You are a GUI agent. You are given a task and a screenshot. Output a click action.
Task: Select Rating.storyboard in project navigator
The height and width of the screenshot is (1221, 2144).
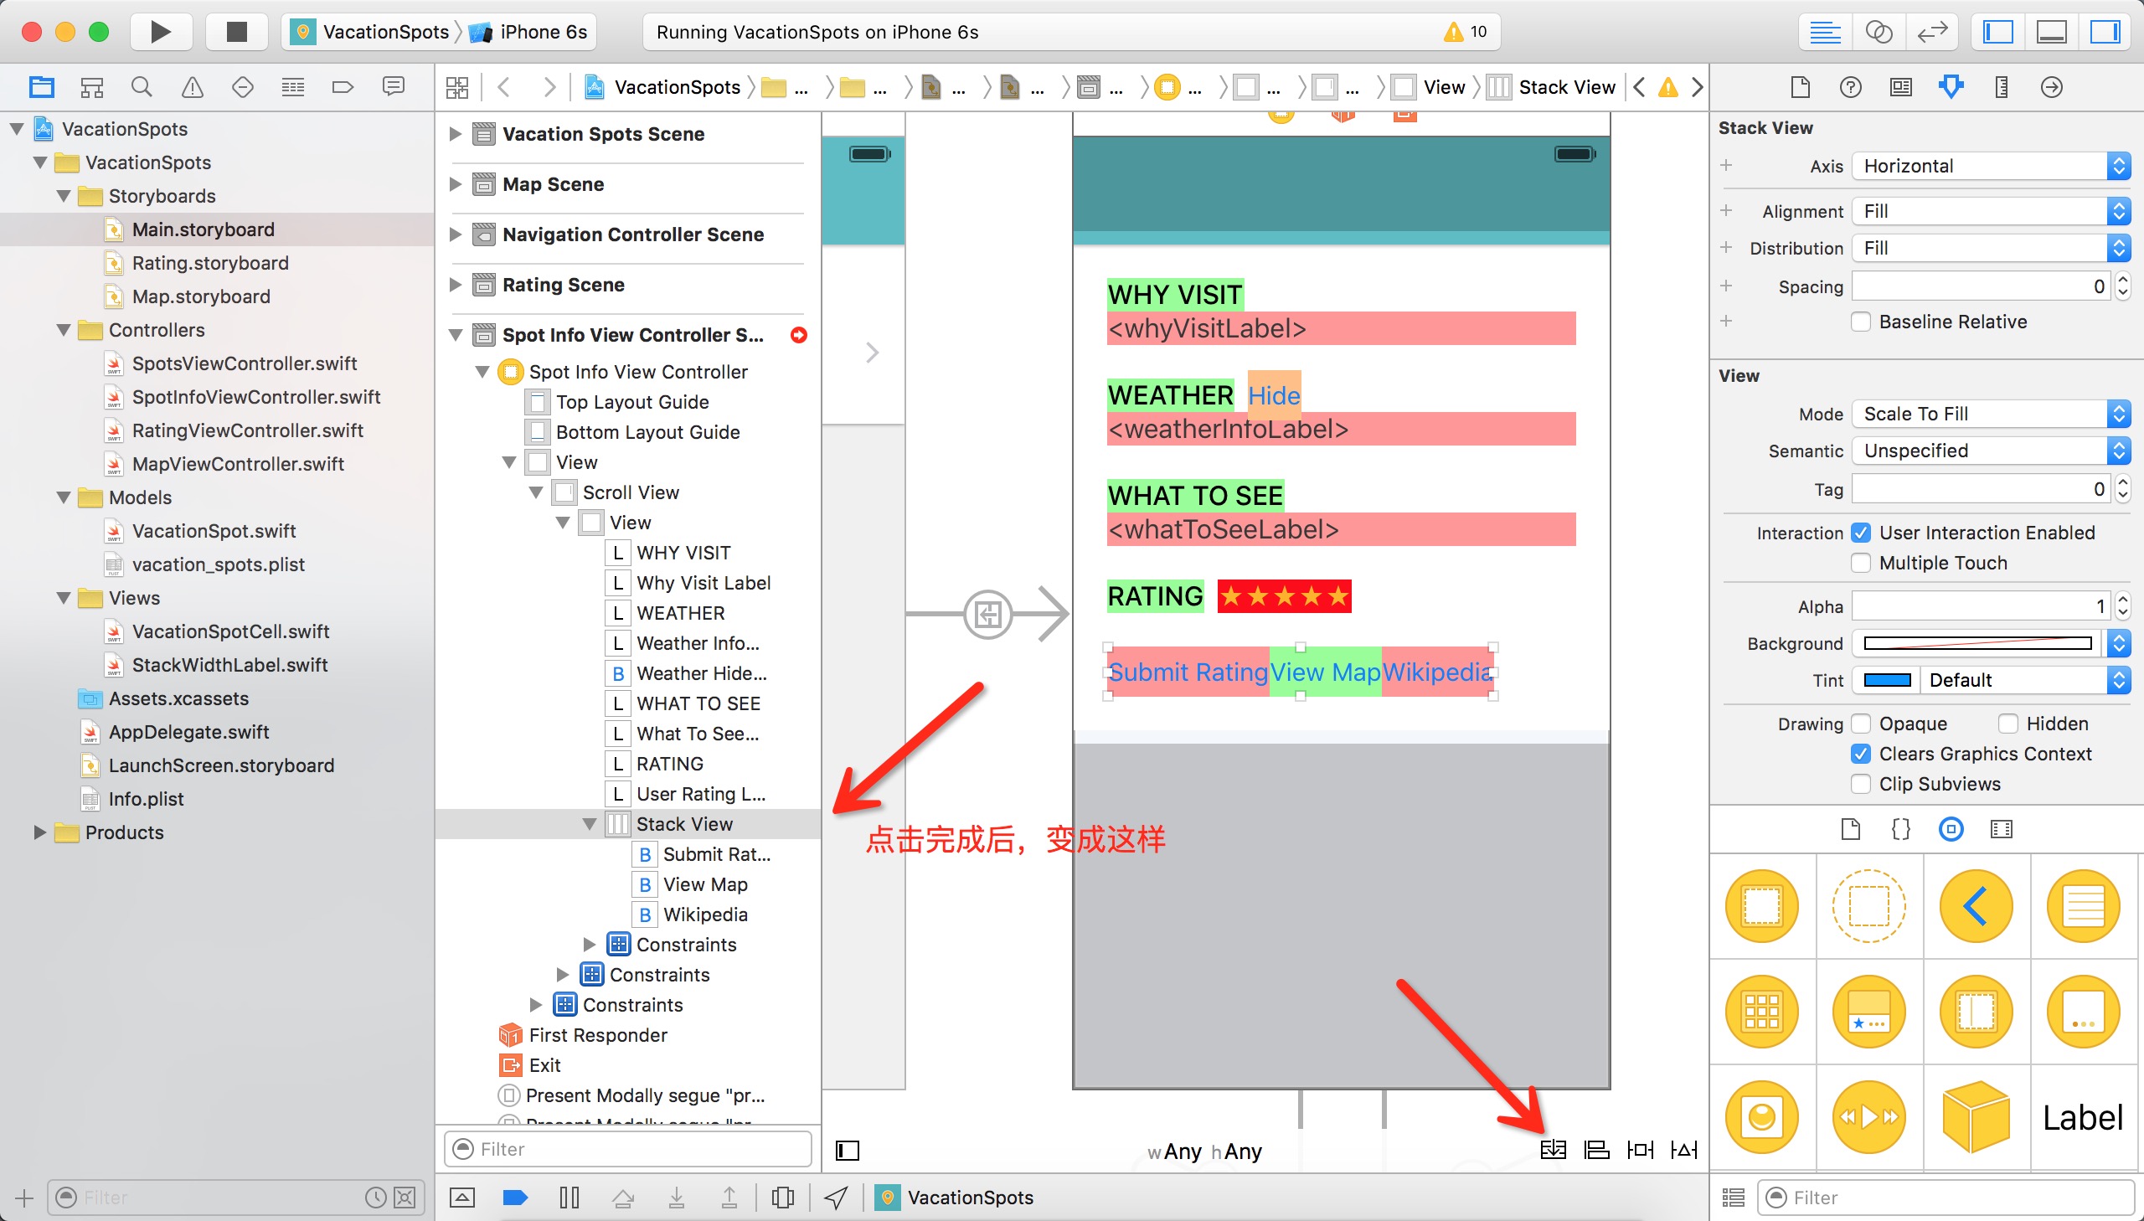point(209,263)
